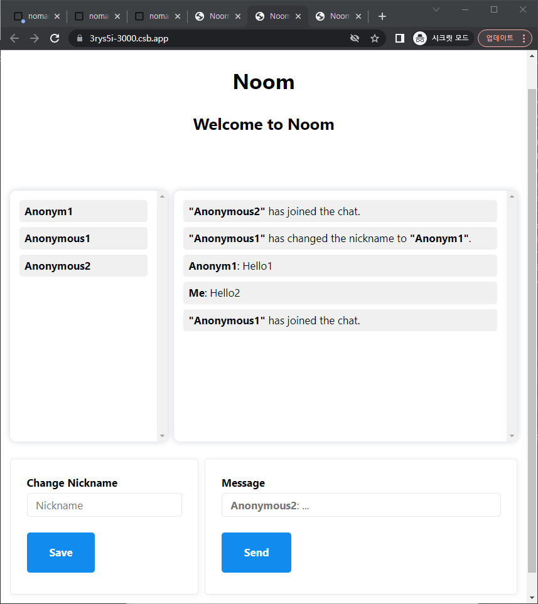Click the incognito mode profile icon
Image resolution: width=538 pixels, height=604 pixels.
(x=420, y=38)
